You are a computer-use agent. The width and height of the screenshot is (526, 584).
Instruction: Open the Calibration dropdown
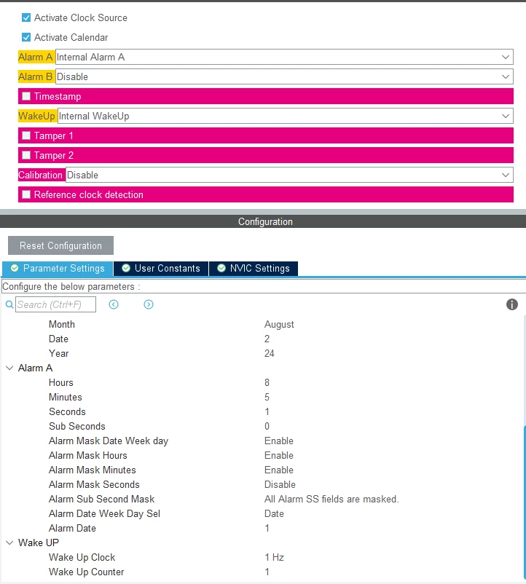click(289, 175)
